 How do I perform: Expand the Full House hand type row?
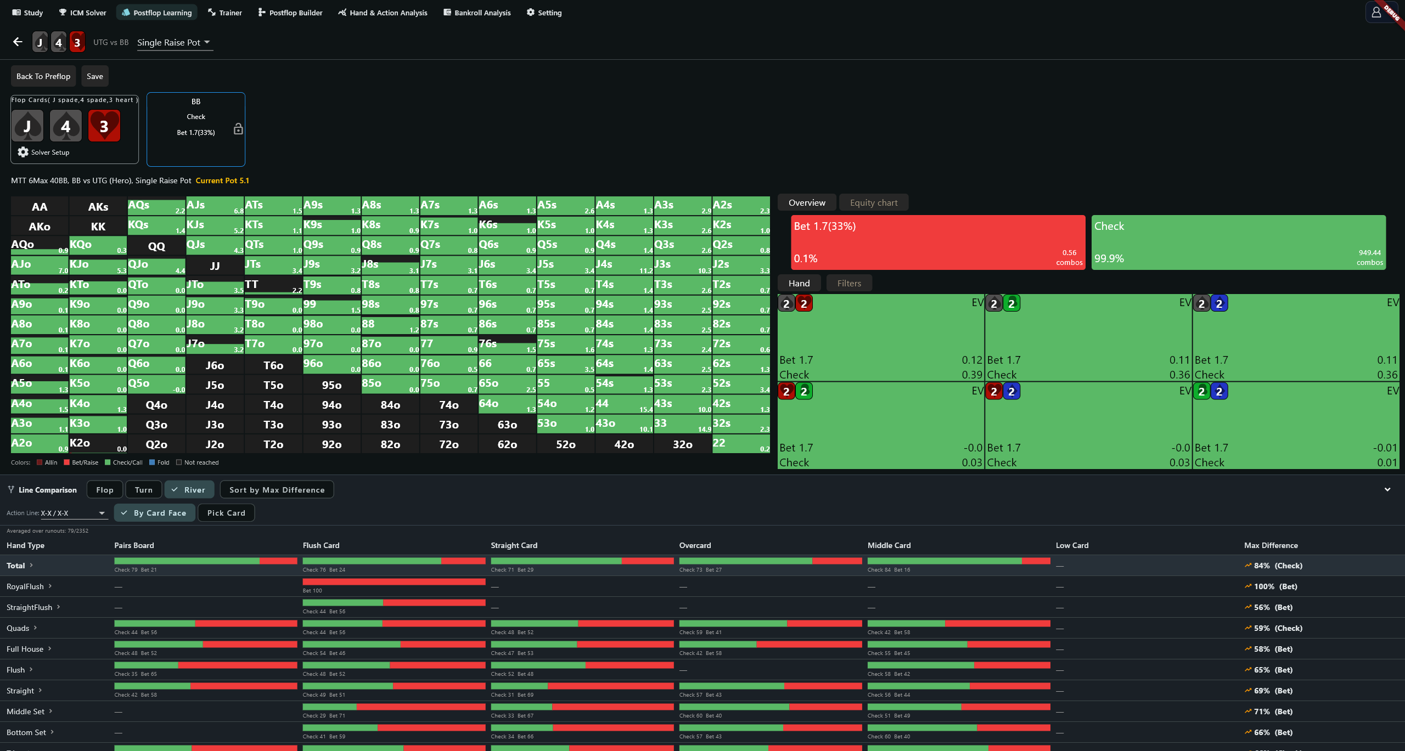click(x=29, y=648)
